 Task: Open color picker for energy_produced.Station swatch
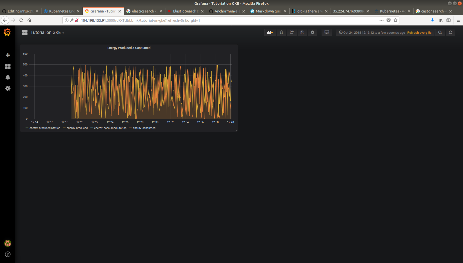point(27,128)
